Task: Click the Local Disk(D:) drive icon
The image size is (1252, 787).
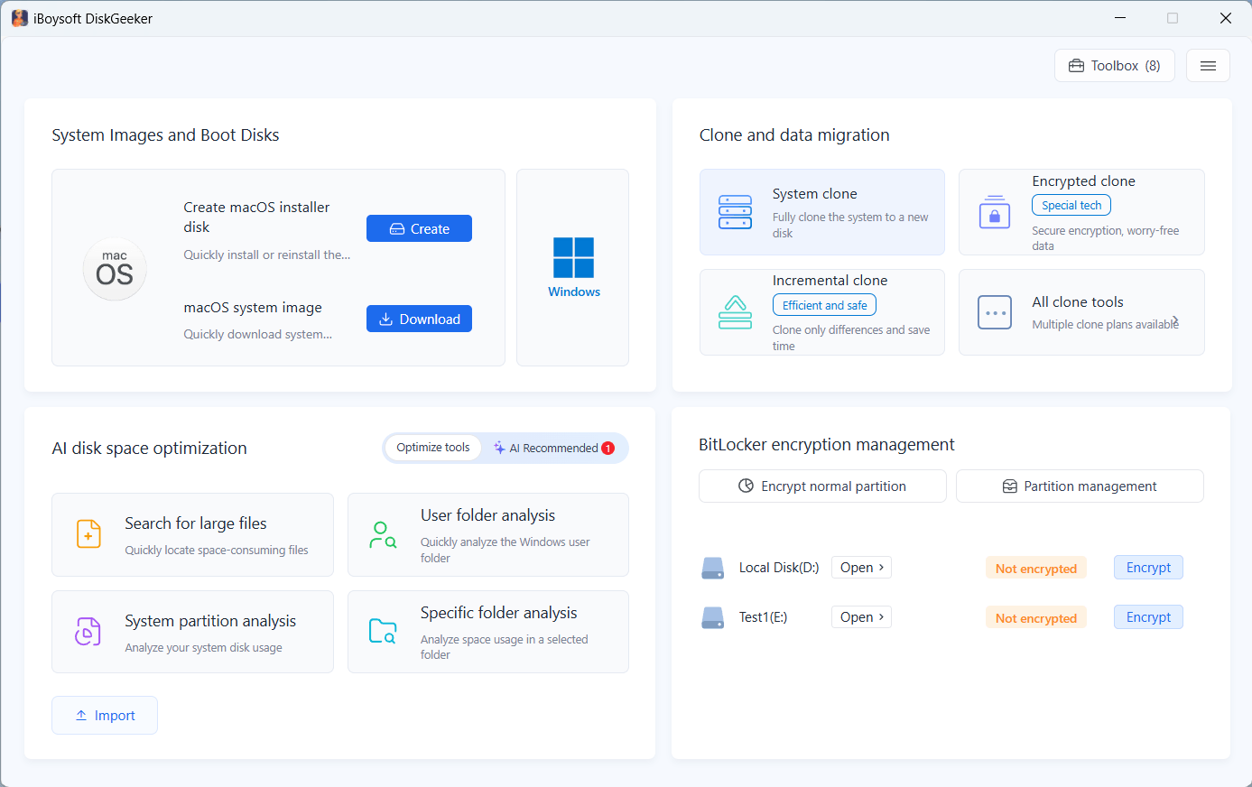Action: click(713, 568)
